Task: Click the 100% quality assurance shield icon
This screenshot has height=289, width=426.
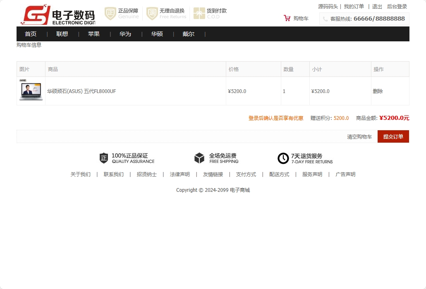Action: pos(104,158)
